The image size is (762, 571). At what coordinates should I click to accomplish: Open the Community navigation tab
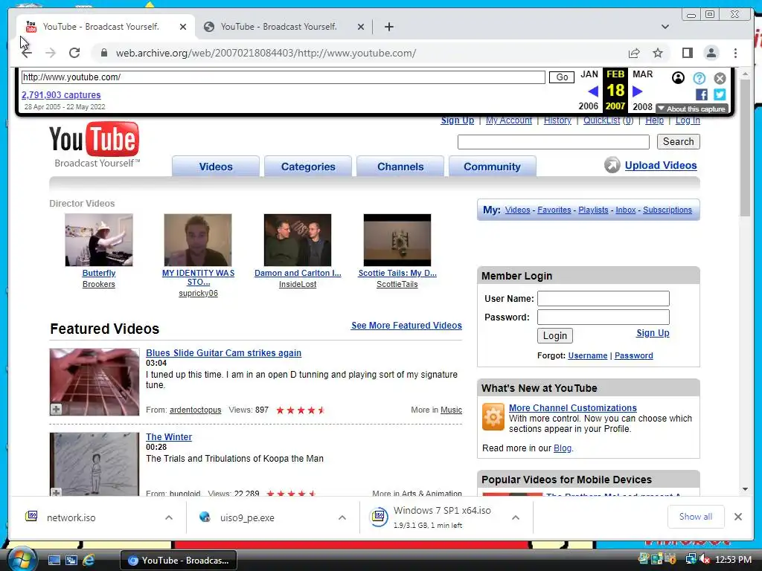click(x=493, y=166)
